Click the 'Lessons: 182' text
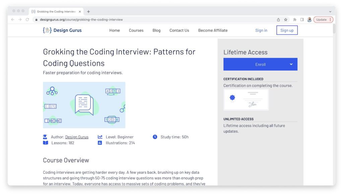The width and height of the screenshot is (343, 195). pos(63,143)
